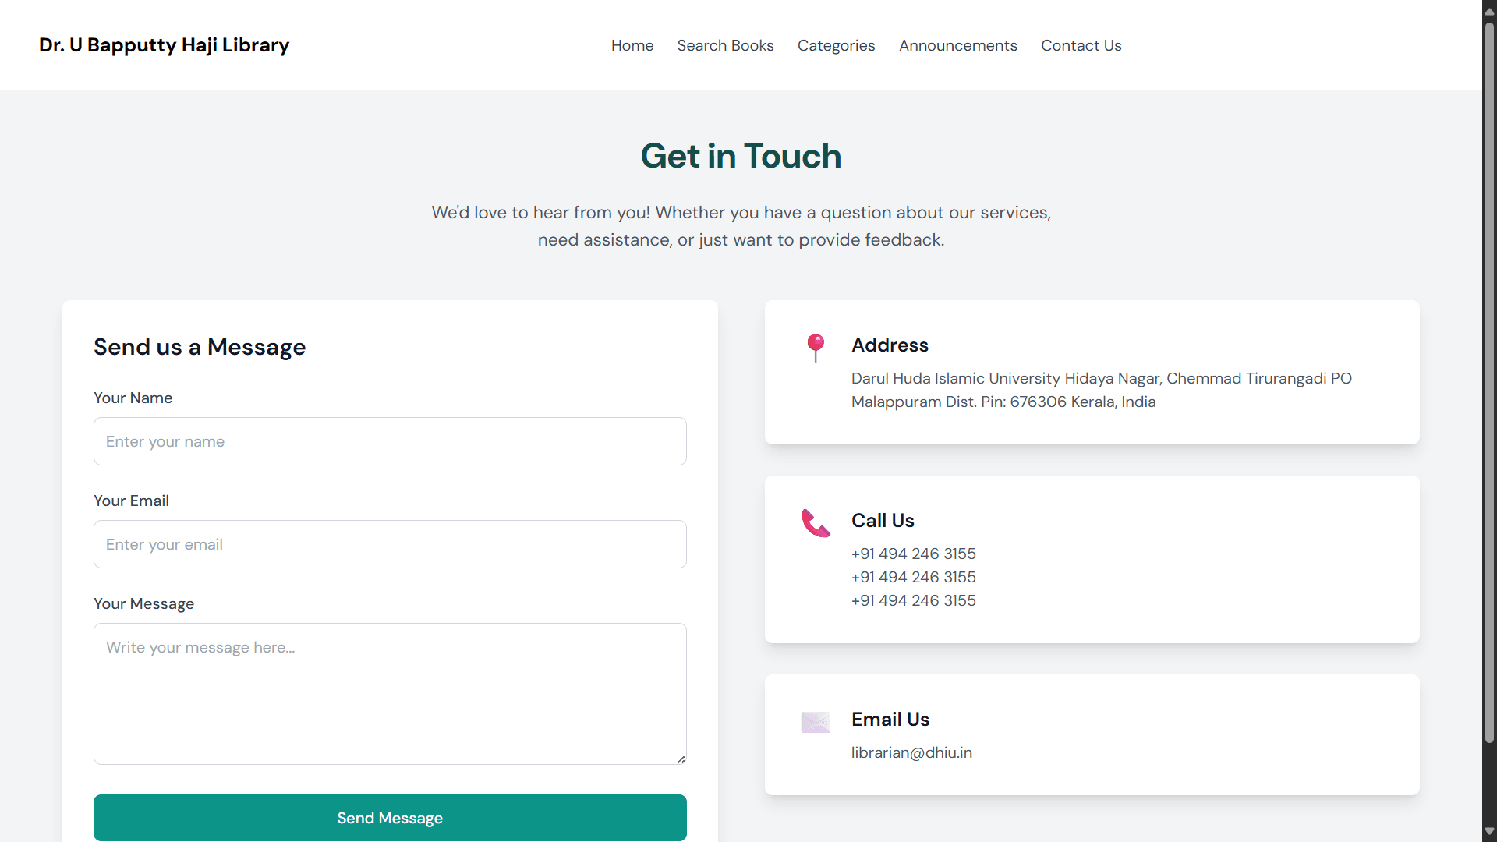
Task: Click the Email Us card heading
Action: tap(890, 719)
